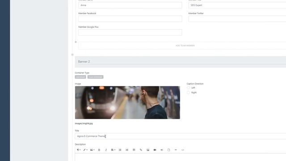The width and height of the screenshot is (286, 161).
Task: Open the text alignment dropdown
Action: pyautogui.click(x=113, y=150)
